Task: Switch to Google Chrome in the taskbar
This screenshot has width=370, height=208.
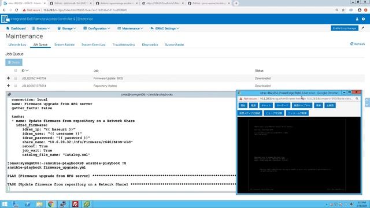Action: pyautogui.click(x=50, y=204)
